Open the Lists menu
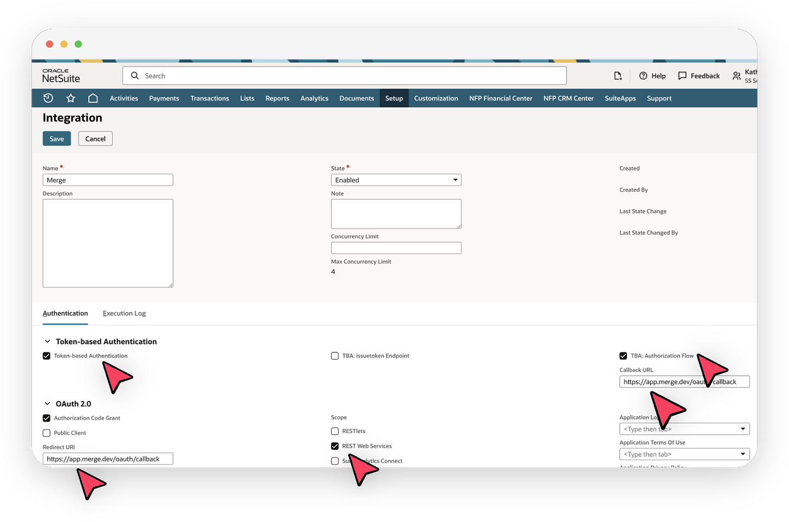 [247, 98]
